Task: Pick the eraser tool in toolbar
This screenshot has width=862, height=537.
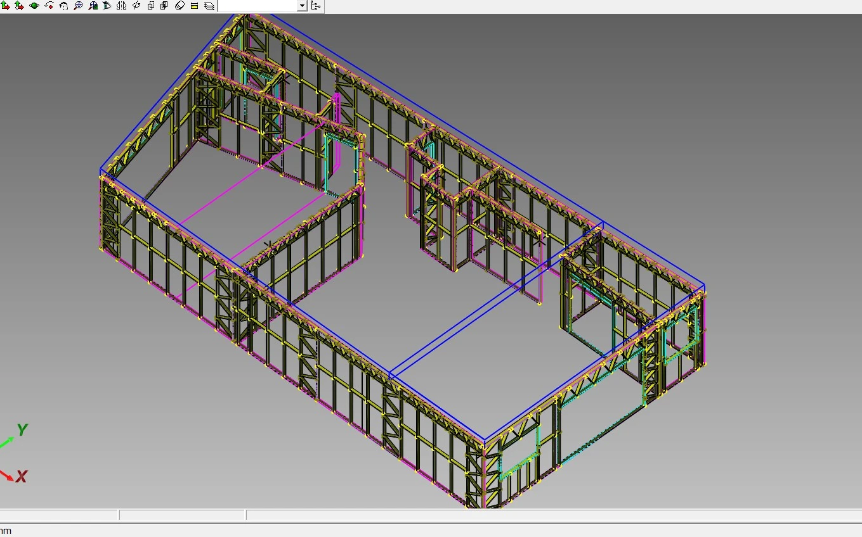Action: pos(180,6)
